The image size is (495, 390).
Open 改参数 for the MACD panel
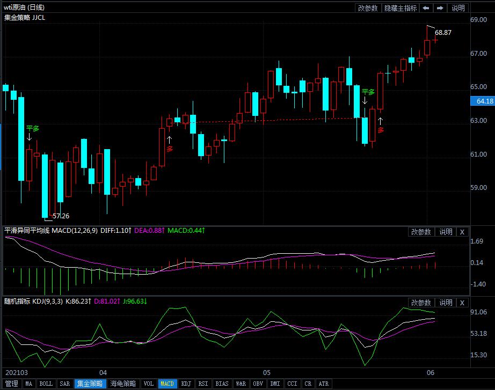[421, 232]
